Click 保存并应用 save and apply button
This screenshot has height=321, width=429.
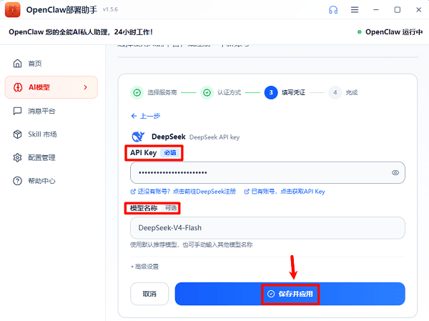coord(290,294)
